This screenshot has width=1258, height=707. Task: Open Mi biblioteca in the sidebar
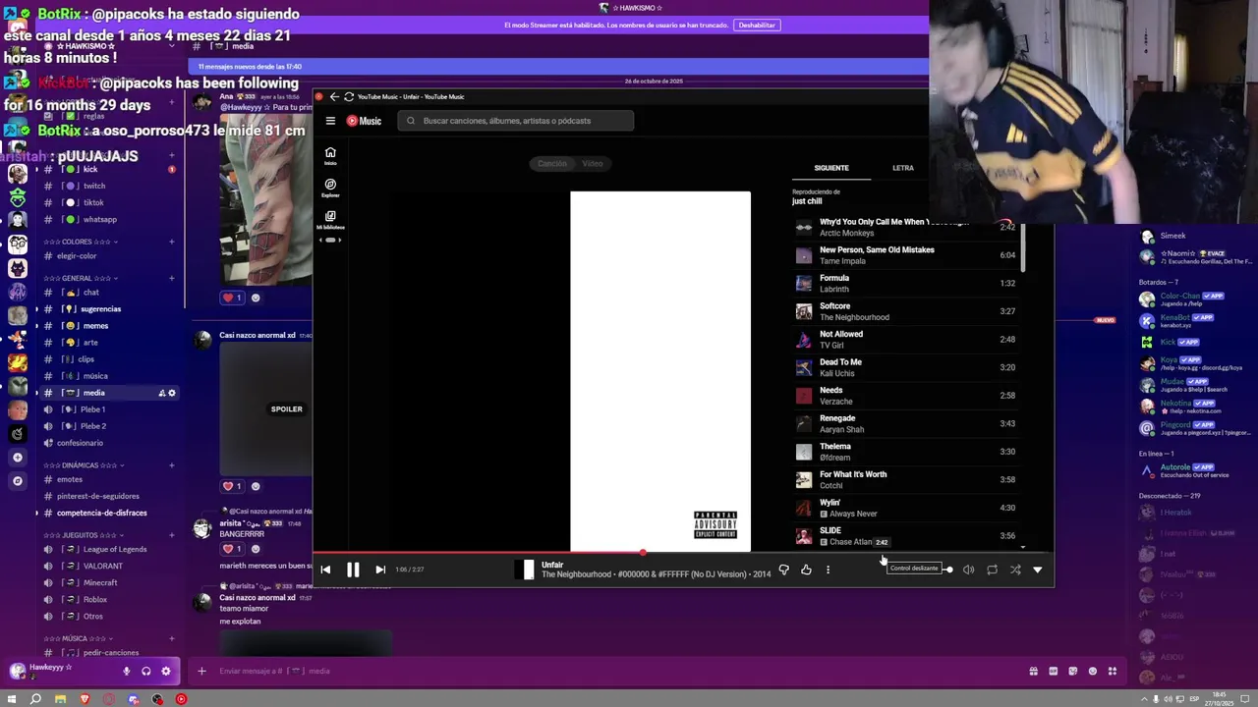[330, 220]
